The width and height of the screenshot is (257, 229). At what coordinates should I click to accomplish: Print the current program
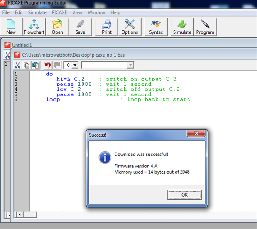click(x=107, y=27)
